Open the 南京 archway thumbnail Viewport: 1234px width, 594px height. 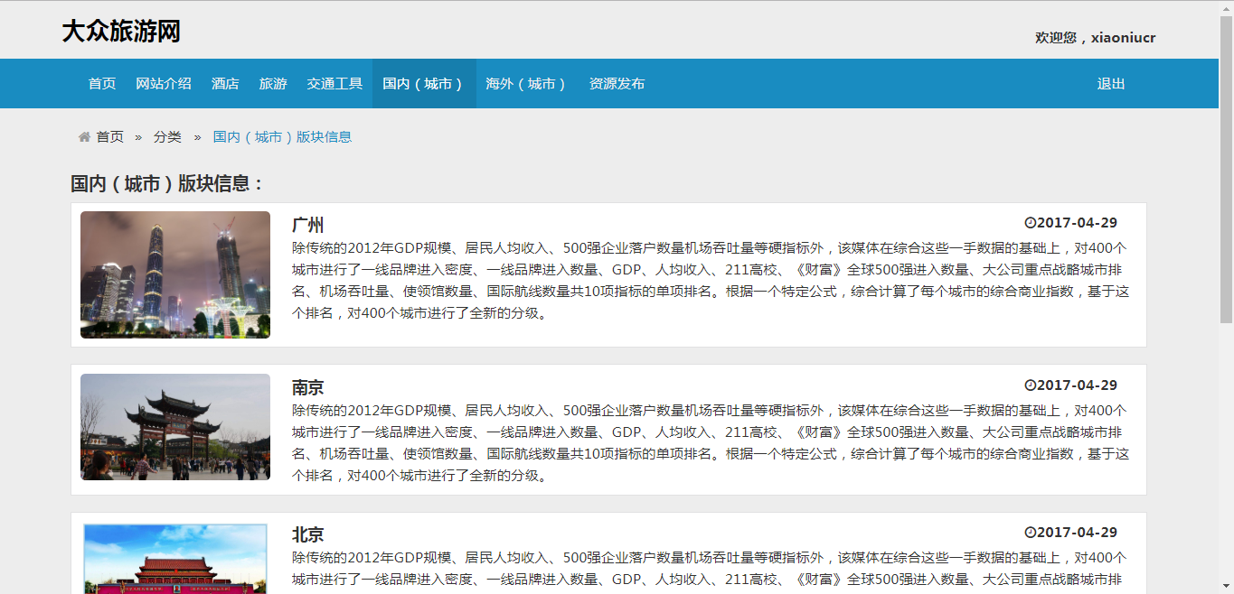tap(175, 427)
